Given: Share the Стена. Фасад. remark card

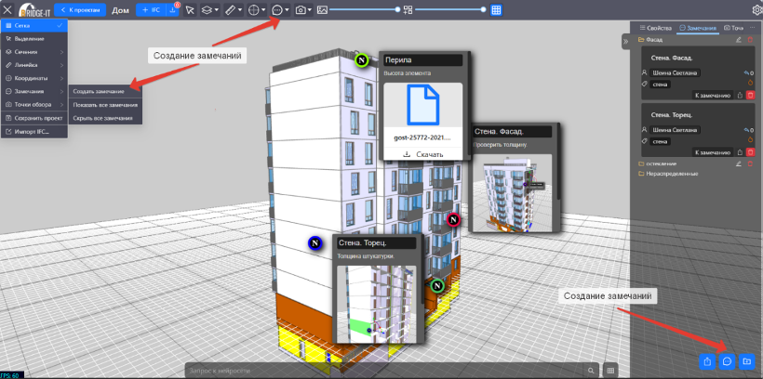Looking at the screenshot, I should click(739, 96).
